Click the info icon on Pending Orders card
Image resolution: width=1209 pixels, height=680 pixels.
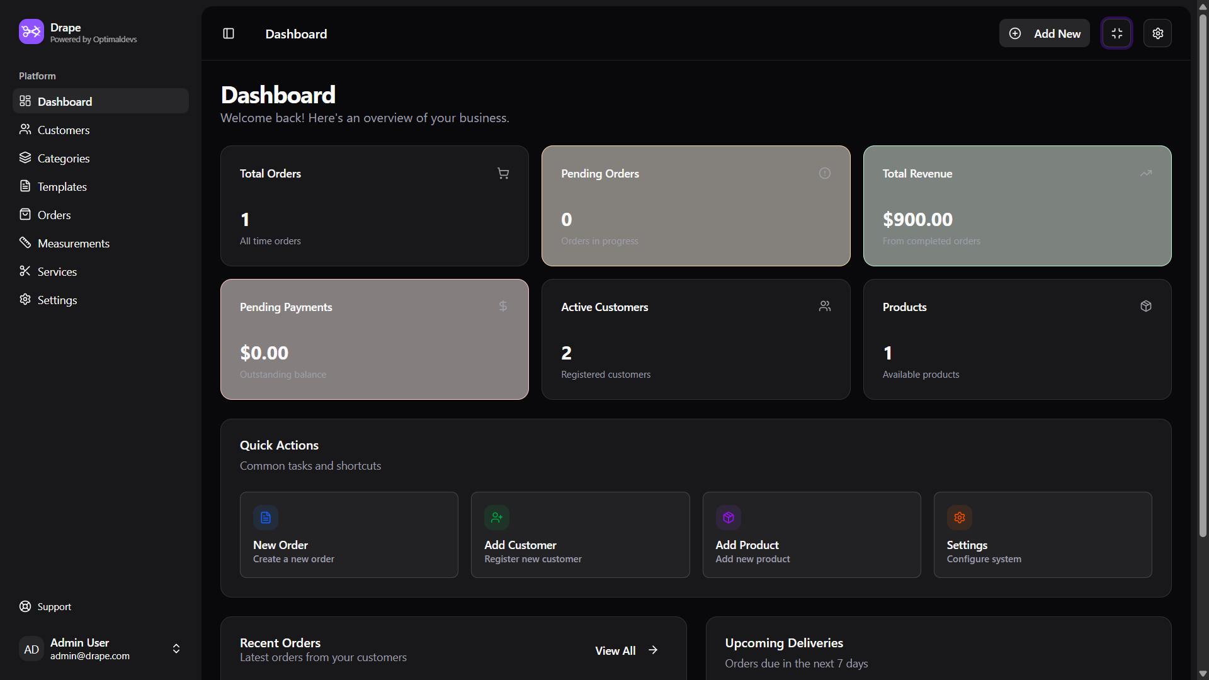pyautogui.click(x=824, y=173)
